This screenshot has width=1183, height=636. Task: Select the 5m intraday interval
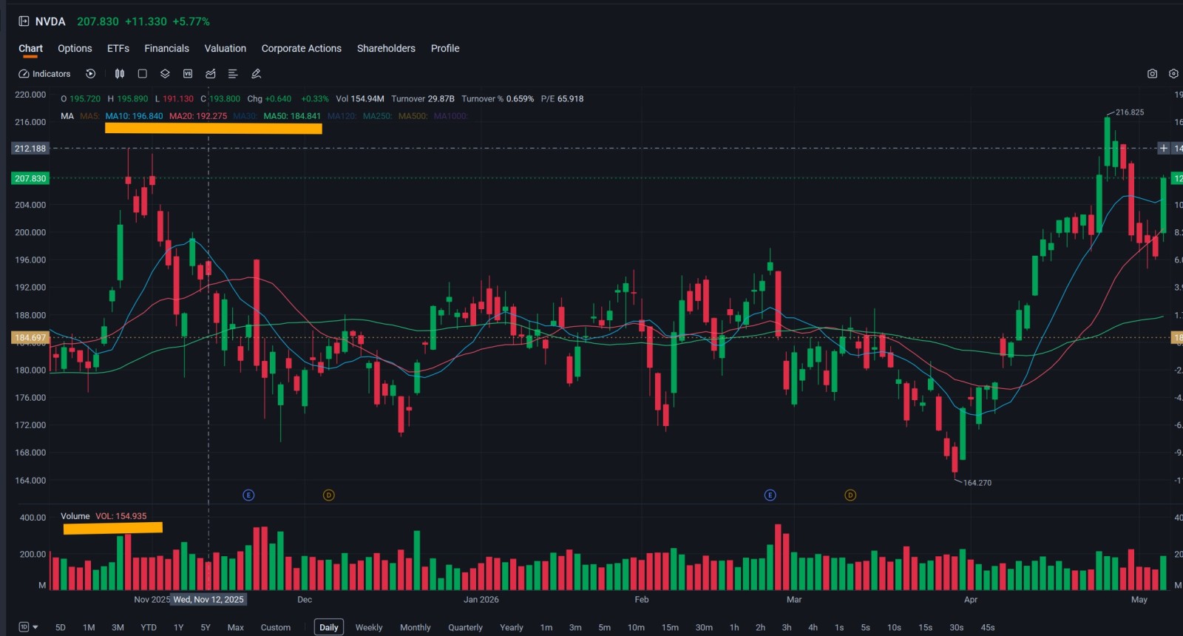click(605, 627)
